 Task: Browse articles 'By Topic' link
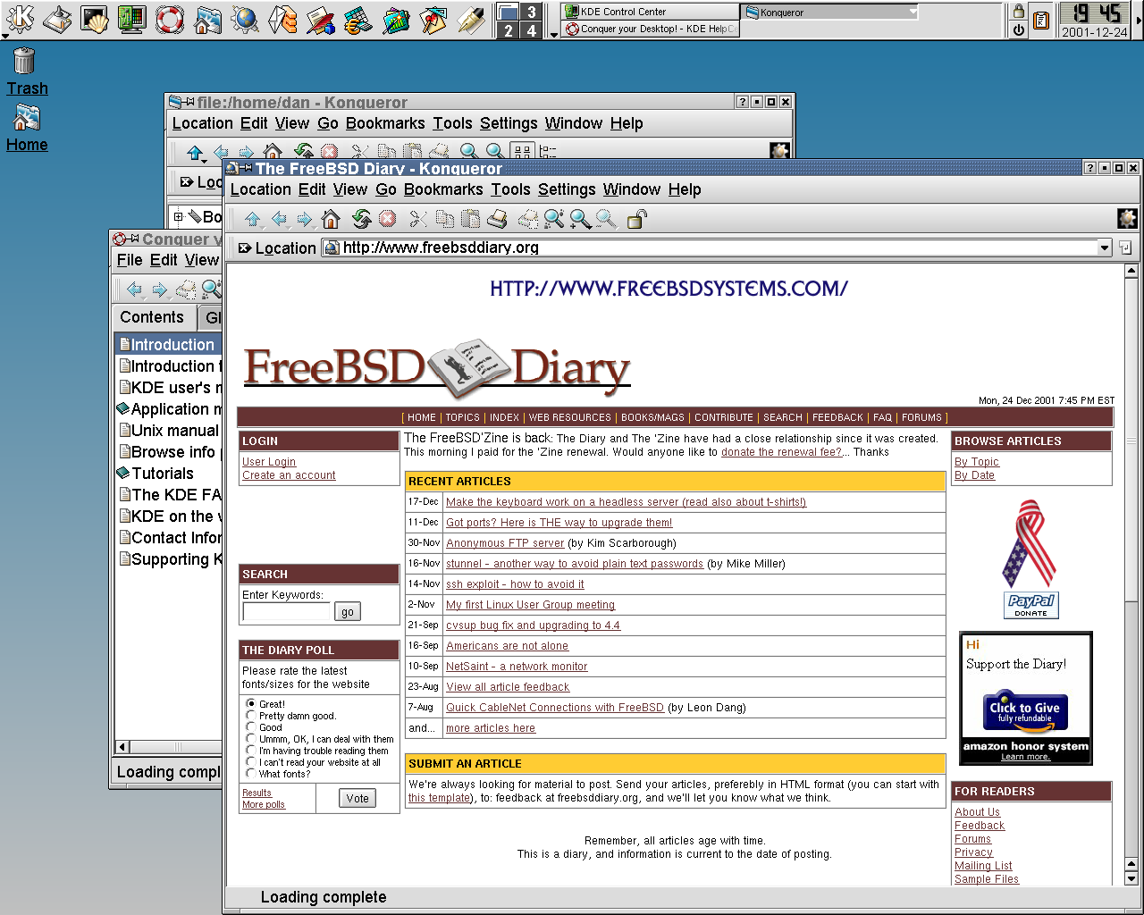(977, 462)
